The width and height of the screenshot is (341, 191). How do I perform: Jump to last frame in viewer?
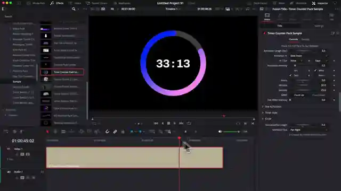pyautogui.click(x=181, y=123)
